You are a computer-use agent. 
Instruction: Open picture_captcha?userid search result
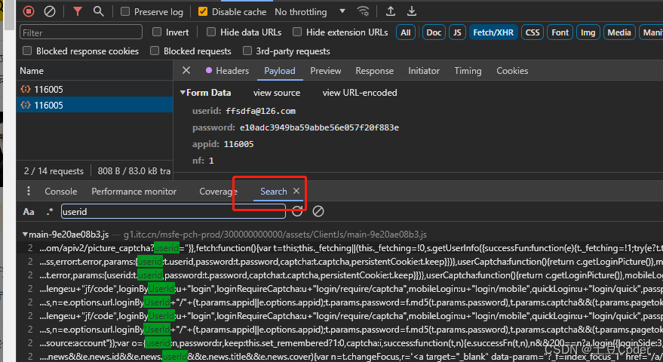339,248
